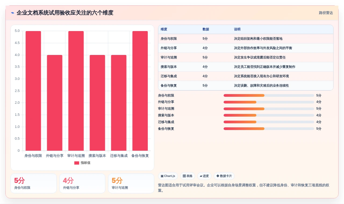Screen dimensions: 344x204
Task: Click the 搜索与版本 bar in chart
Action: pos(97,103)
